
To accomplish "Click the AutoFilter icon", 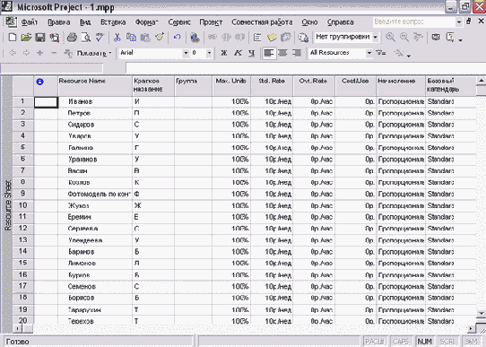I will [x=380, y=53].
